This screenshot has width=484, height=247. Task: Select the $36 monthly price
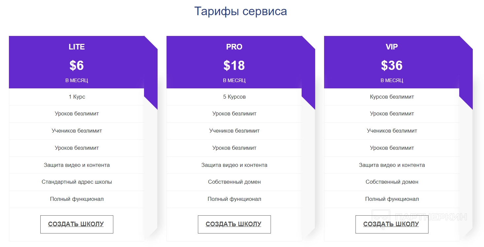392,65
